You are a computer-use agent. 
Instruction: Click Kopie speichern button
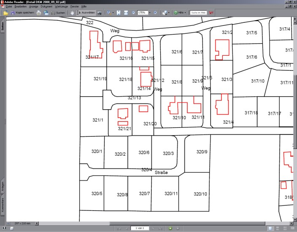(22, 13)
